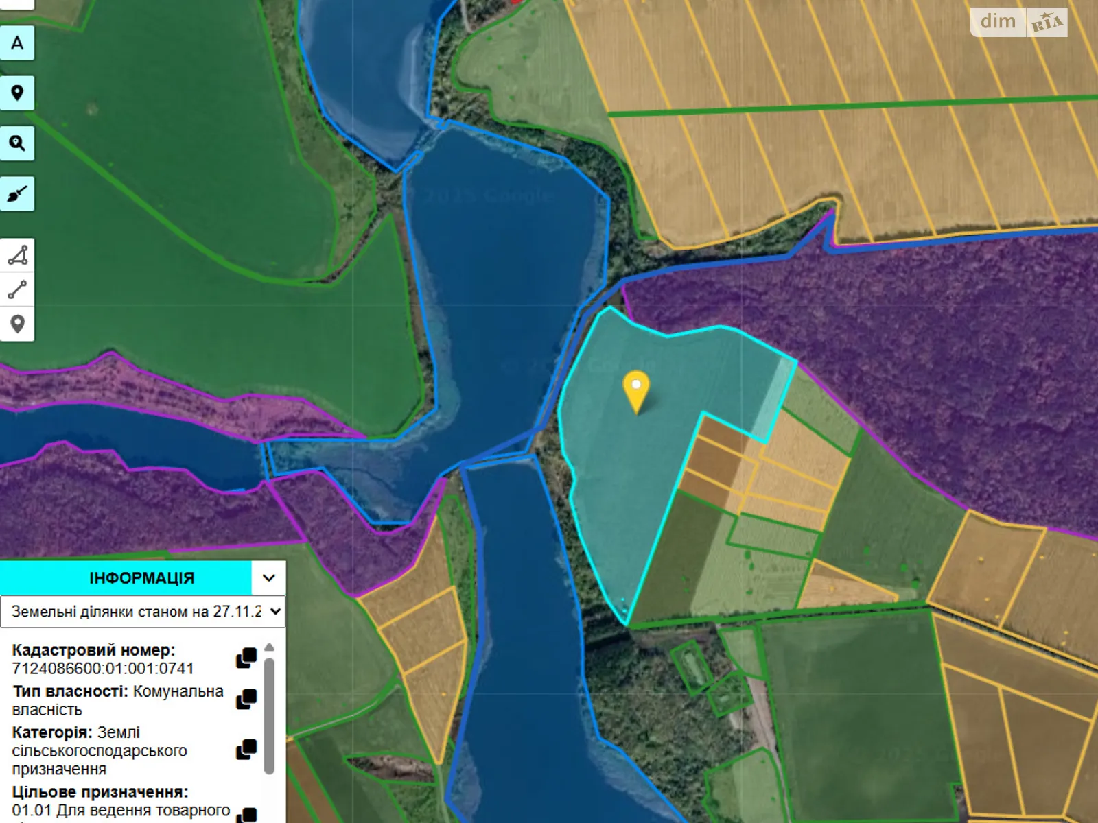Select the polygon area measurement tool
Screen dimensions: 1098x823
pyautogui.click(x=17, y=256)
